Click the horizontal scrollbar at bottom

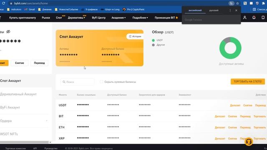point(24,142)
